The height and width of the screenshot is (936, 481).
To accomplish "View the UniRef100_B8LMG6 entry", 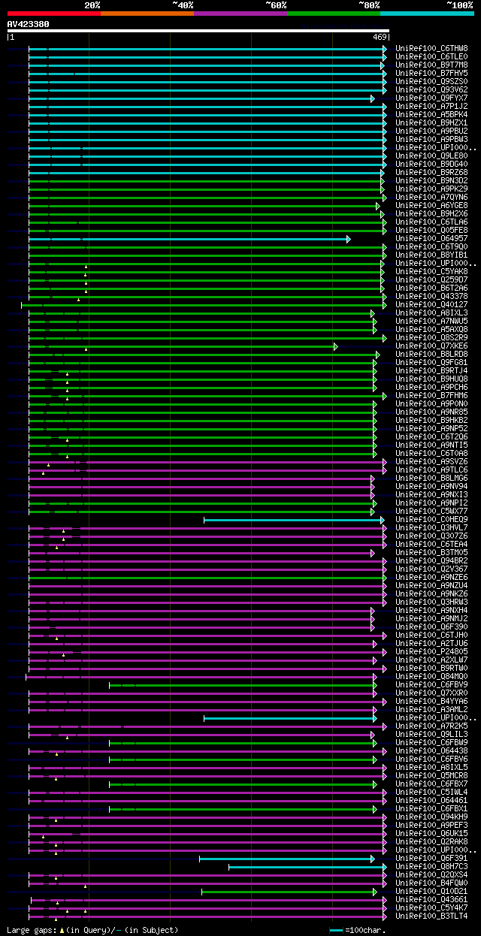I will click(x=431, y=479).
